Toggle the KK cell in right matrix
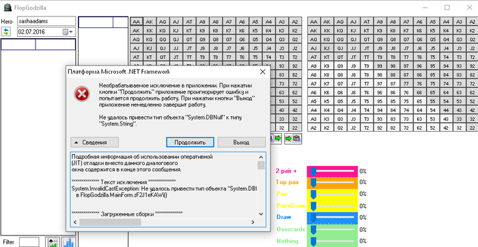 point(327,31)
